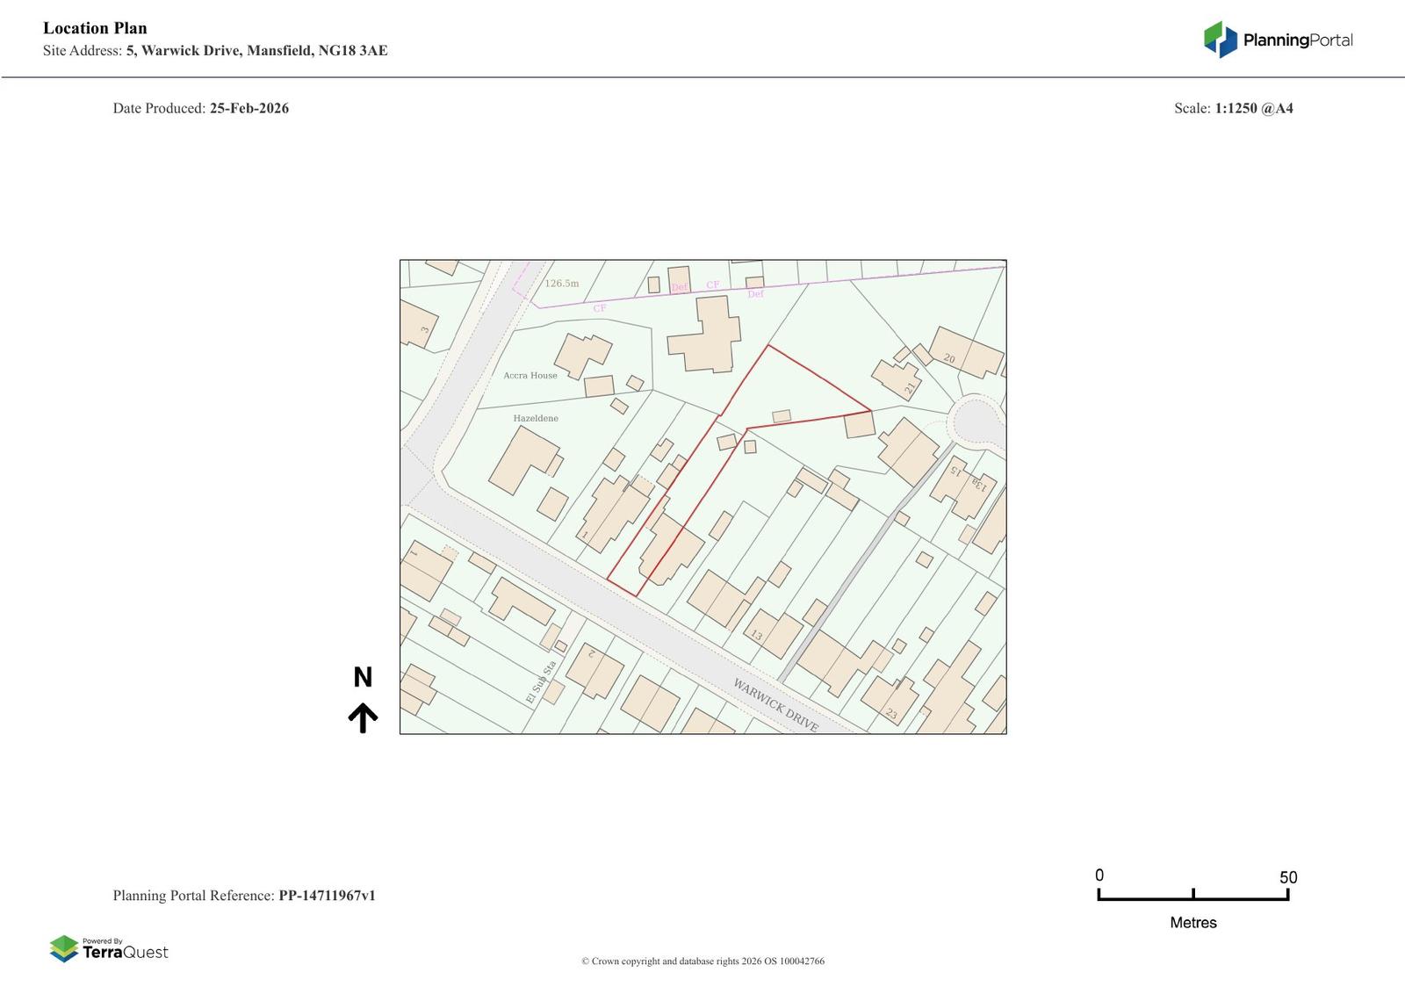Click the date 25-Feb-2026
The image size is (1405, 994).
[249, 109]
